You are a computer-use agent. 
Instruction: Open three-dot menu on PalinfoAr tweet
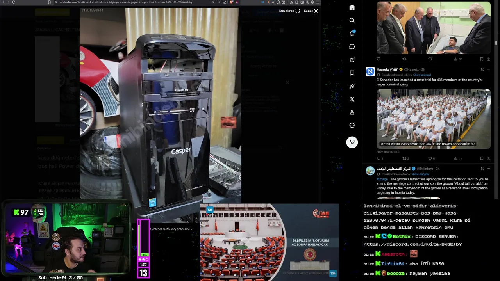click(x=489, y=169)
